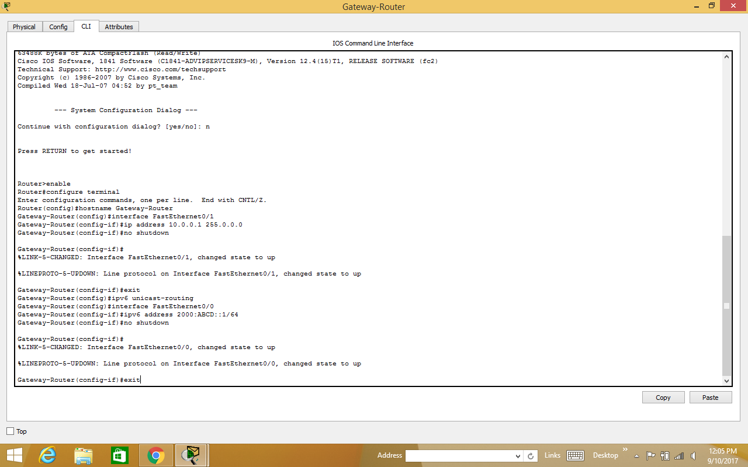Click the '%LINK-5-CHANGED' FastEthernet0/1 message

coord(146,257)
